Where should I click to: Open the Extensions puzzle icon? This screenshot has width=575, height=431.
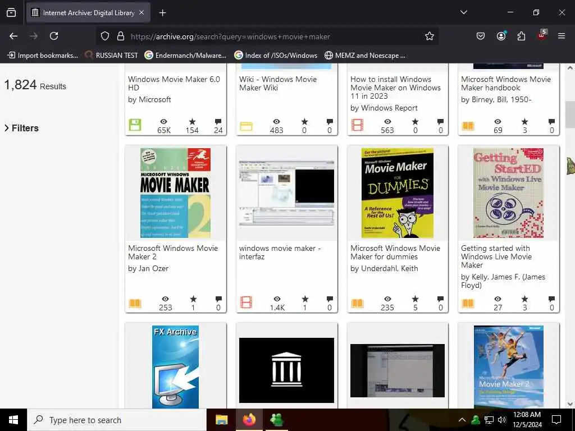coord(521,36)
